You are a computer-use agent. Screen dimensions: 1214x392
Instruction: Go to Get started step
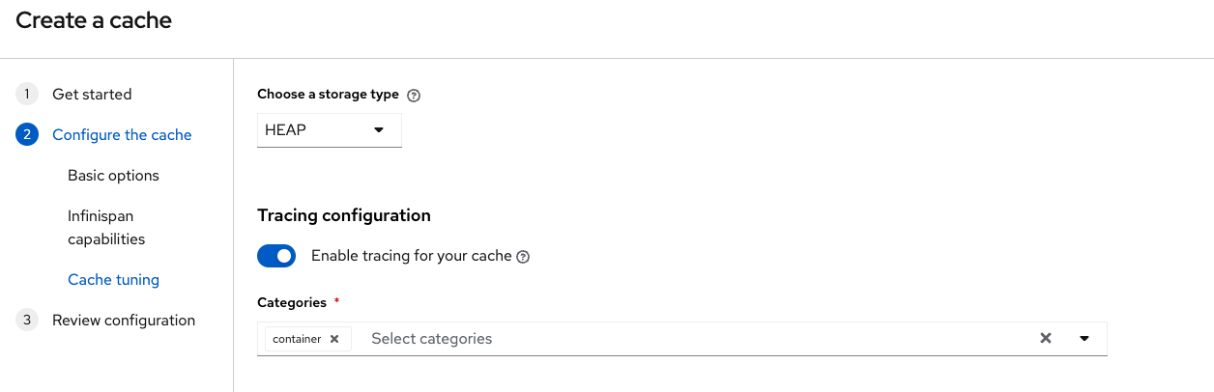(92, 95)
